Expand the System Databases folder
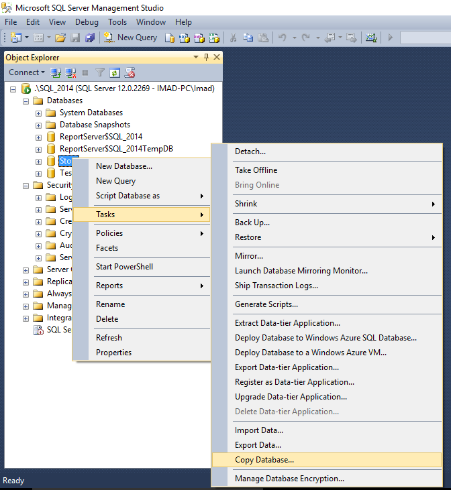 [x=38, y=113]
